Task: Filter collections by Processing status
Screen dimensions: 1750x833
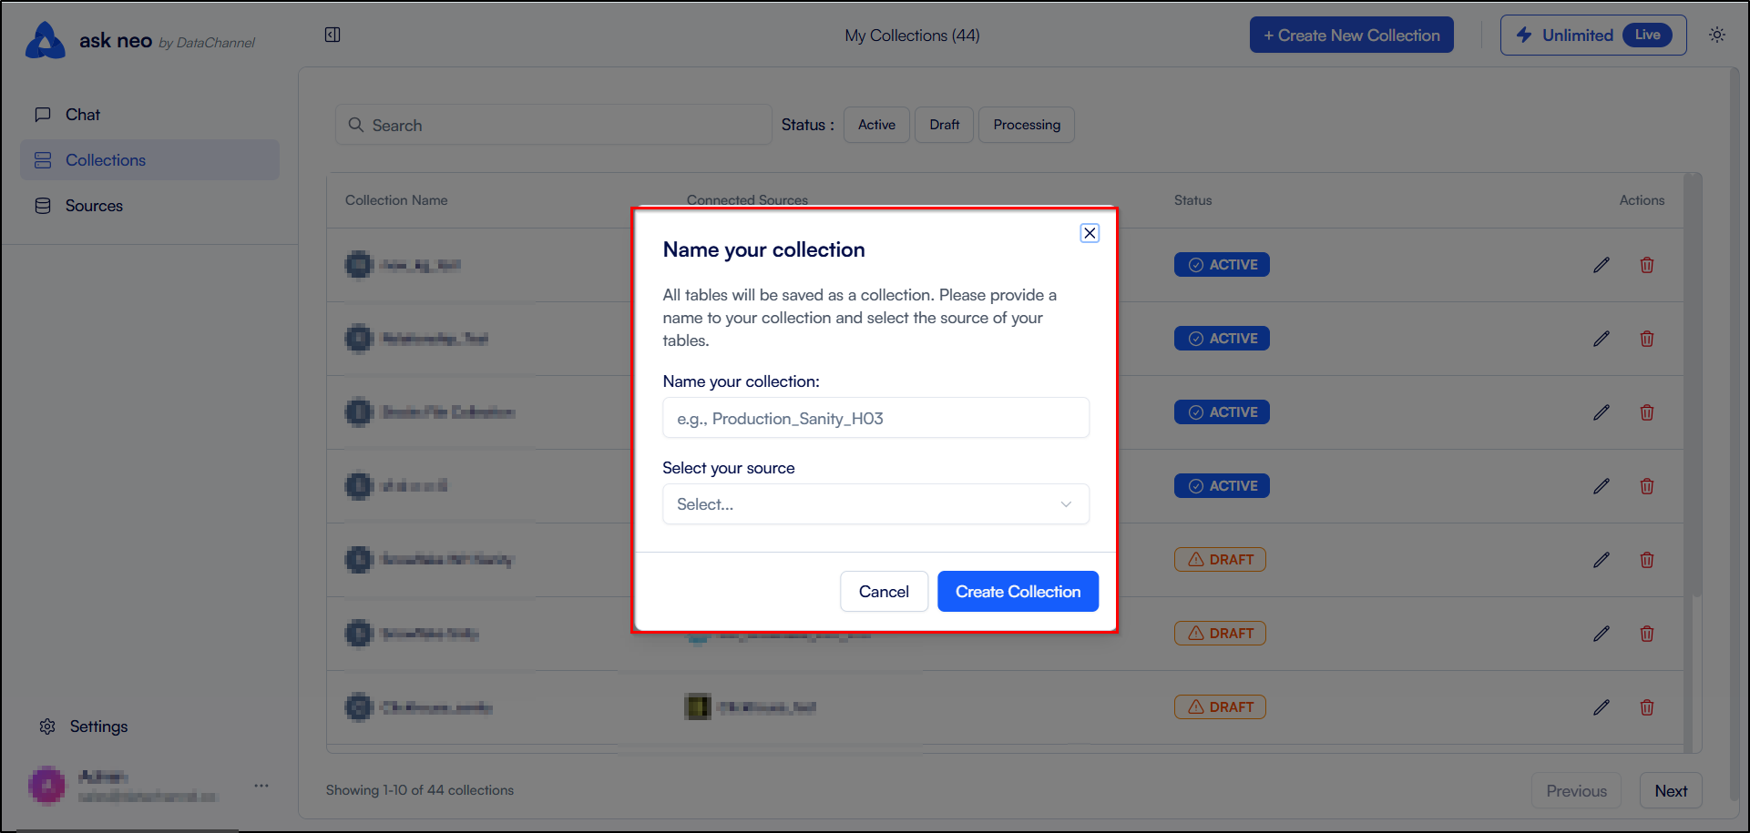Action: pyautogui.click(x=1027, y=125)
